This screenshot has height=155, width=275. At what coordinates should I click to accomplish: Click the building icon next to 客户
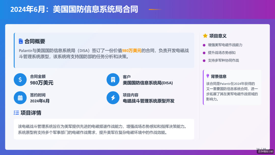(x=113, y=80)
